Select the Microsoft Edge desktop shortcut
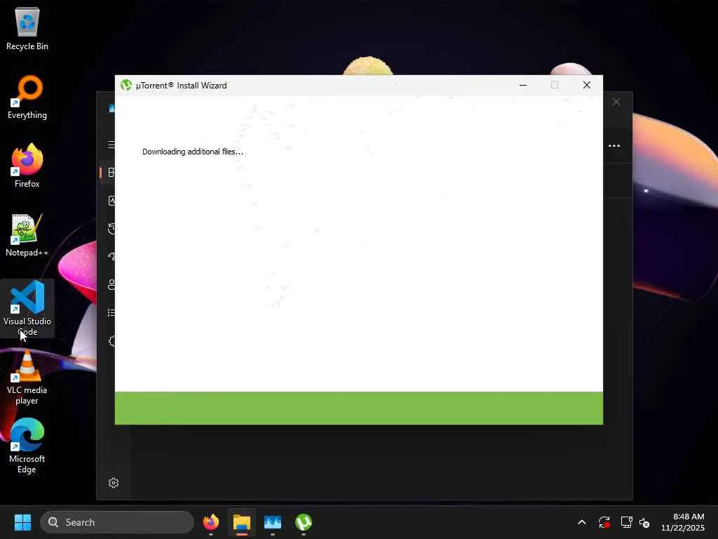Image resolution: width=718 pixels, height=539 pixels. pos(27,446)
